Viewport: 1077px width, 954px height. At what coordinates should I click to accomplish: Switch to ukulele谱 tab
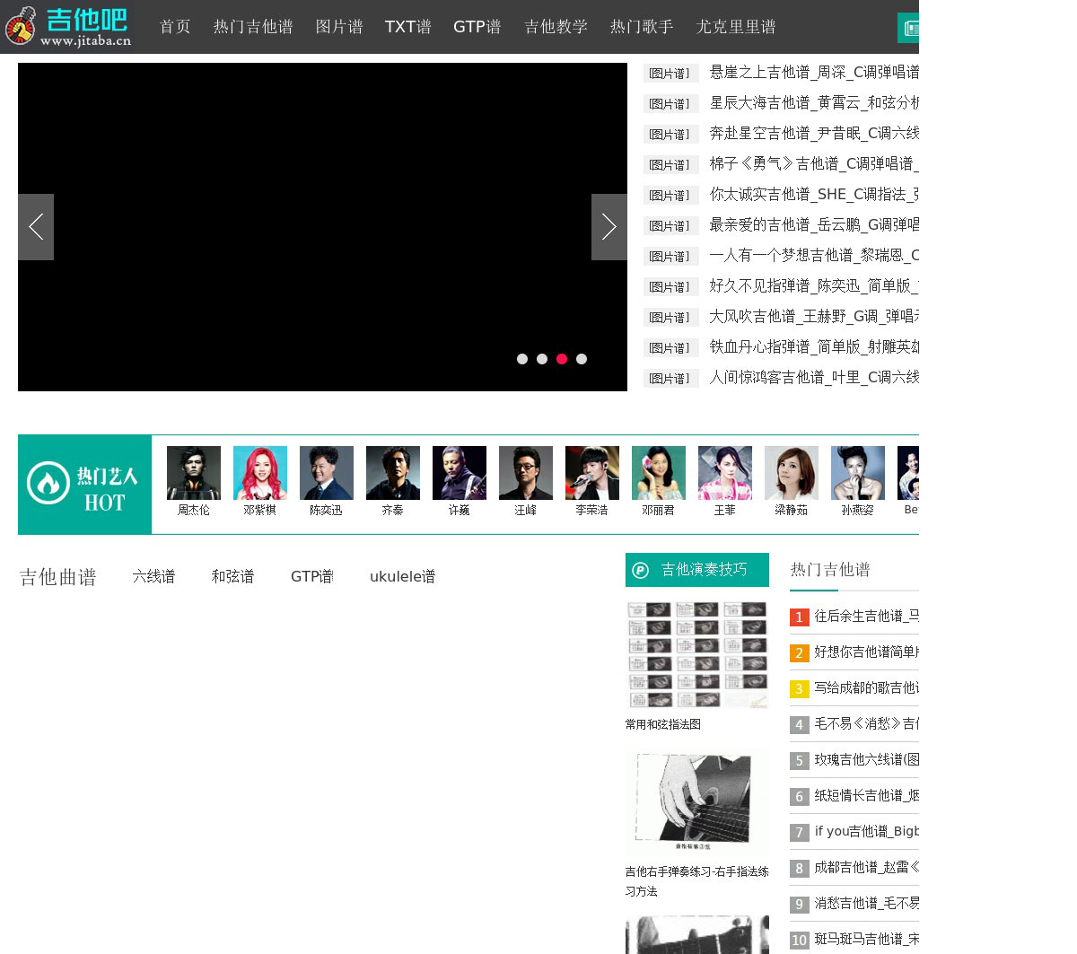pyautogui.click(x=402, y=576)
